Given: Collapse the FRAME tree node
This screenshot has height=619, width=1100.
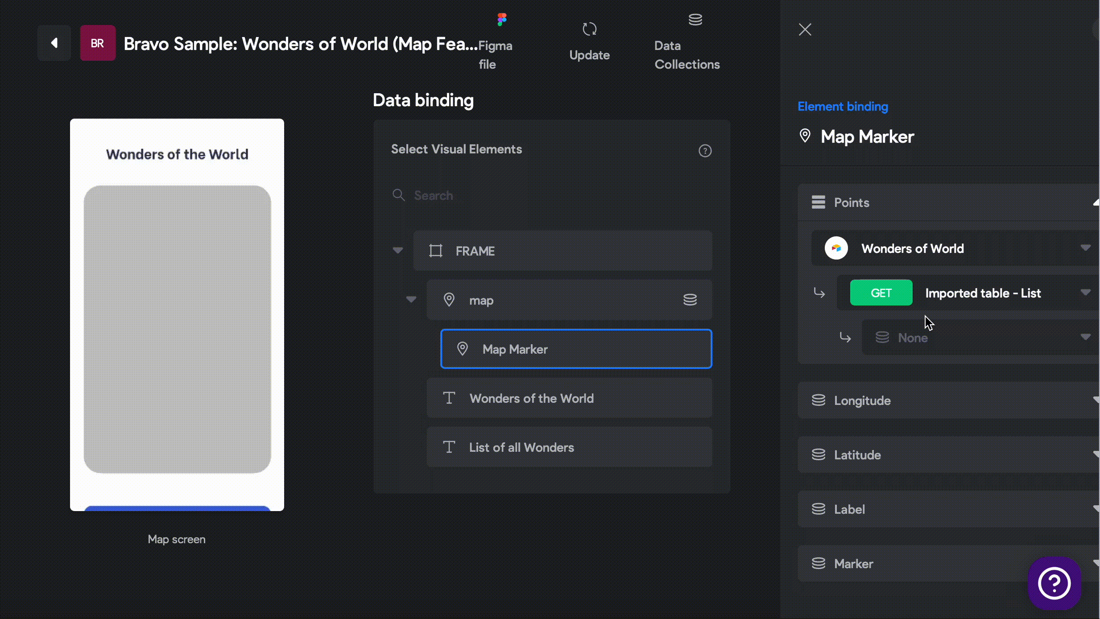Looking at the screenshot, I should (x=398, y=250).
